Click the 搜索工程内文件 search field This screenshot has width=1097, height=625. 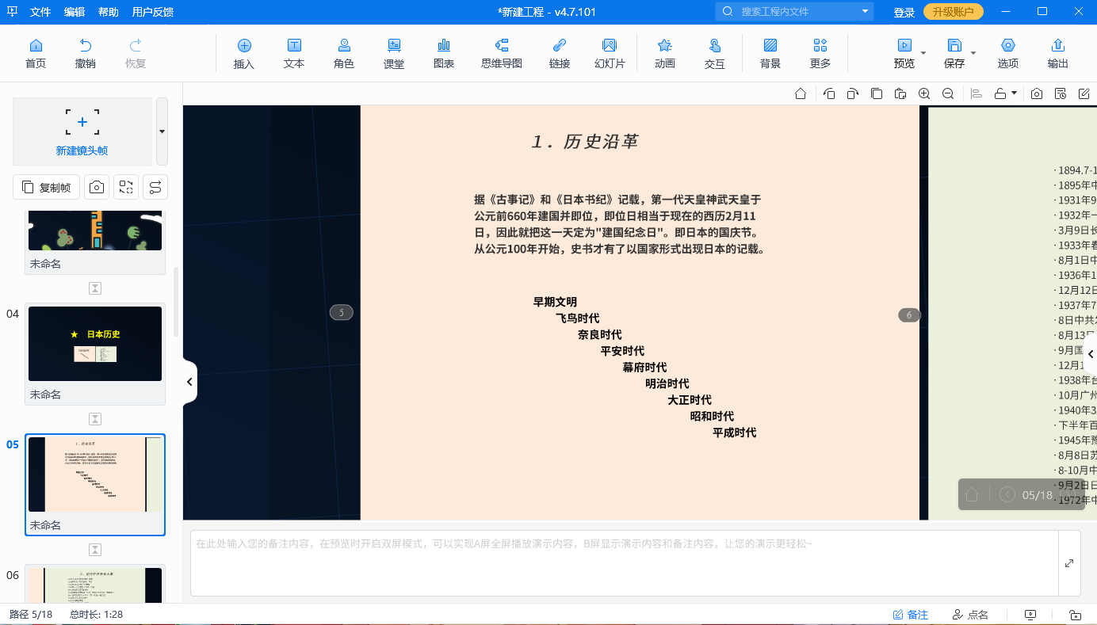tap(794, 12)
